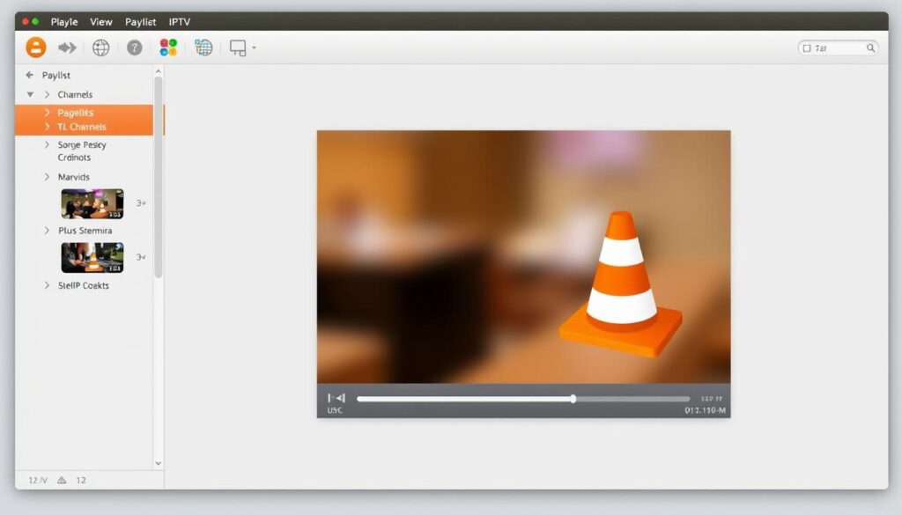Screen dimensions: 902x515
Task: Open the globe icon in the toolbar
Action: pyautogui.click(x=101, y=48)
